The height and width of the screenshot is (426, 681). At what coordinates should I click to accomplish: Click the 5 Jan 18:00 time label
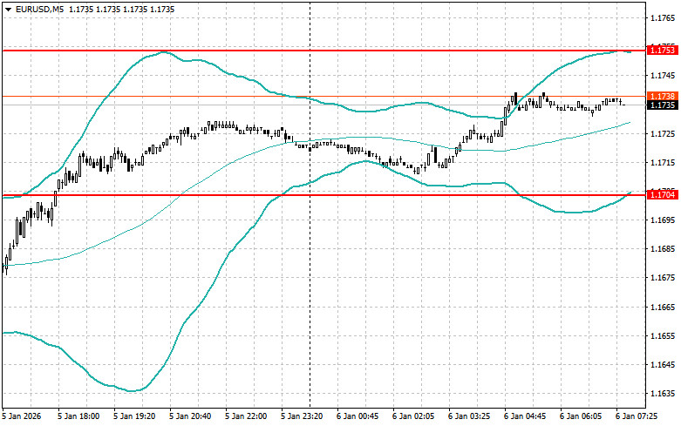coord(78,416)
